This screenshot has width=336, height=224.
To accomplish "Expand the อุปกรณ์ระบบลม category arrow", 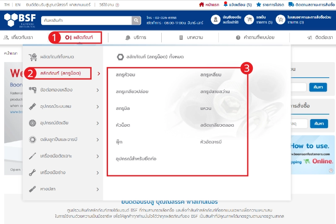I will pyautogui.click(x=97, y=107).
